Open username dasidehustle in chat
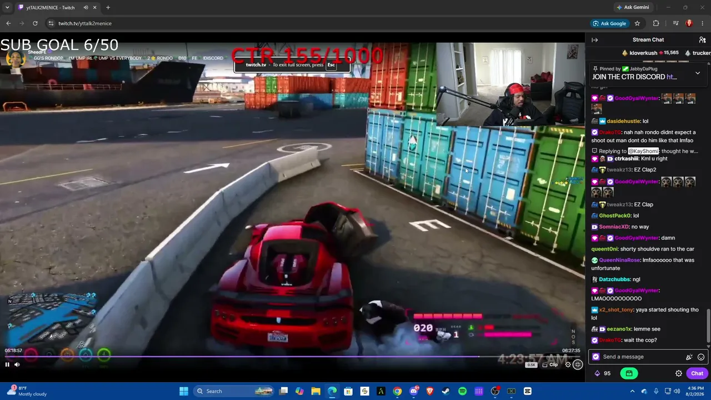Screen dimensions: 711x400 (x=624, y=121)
